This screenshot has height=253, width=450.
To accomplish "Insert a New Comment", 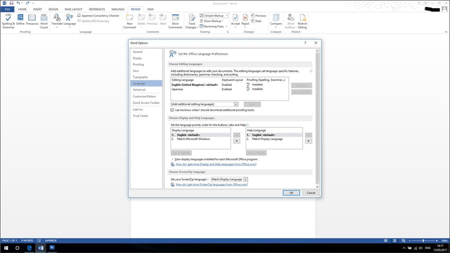I will click(130, 21).
